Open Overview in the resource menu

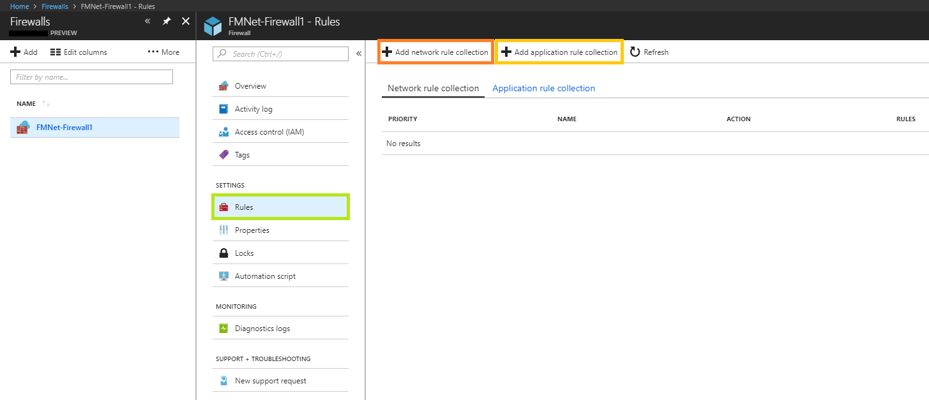tap(281, 86)
